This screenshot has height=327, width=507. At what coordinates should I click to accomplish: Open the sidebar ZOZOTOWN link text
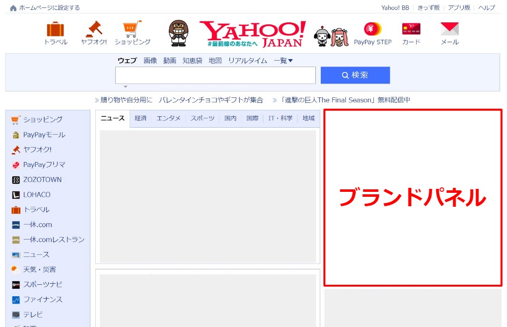[x=42, y=180]
